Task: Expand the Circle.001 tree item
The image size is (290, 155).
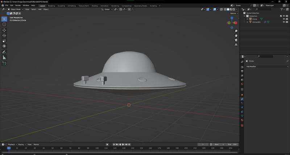Action: 247,22
